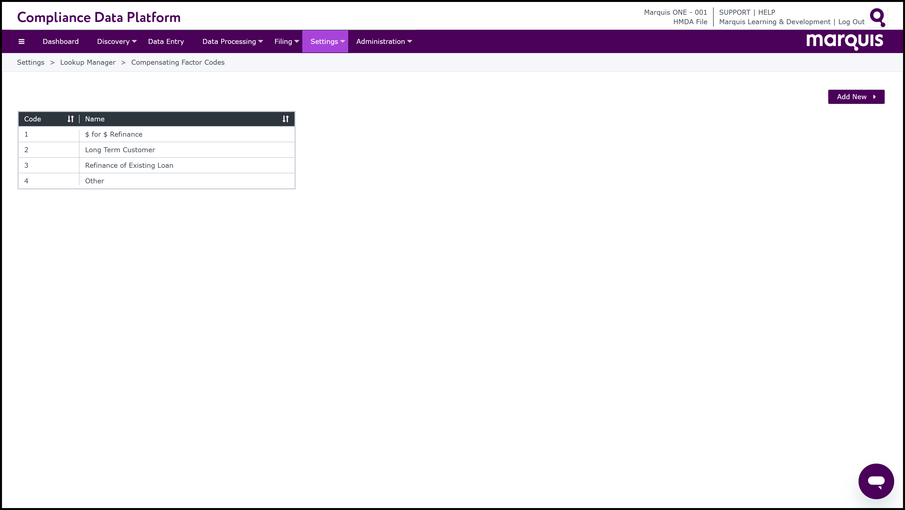Go to the Dashboard menu item
The width and height of the screenshot is (905, 510).
point(60,41)
